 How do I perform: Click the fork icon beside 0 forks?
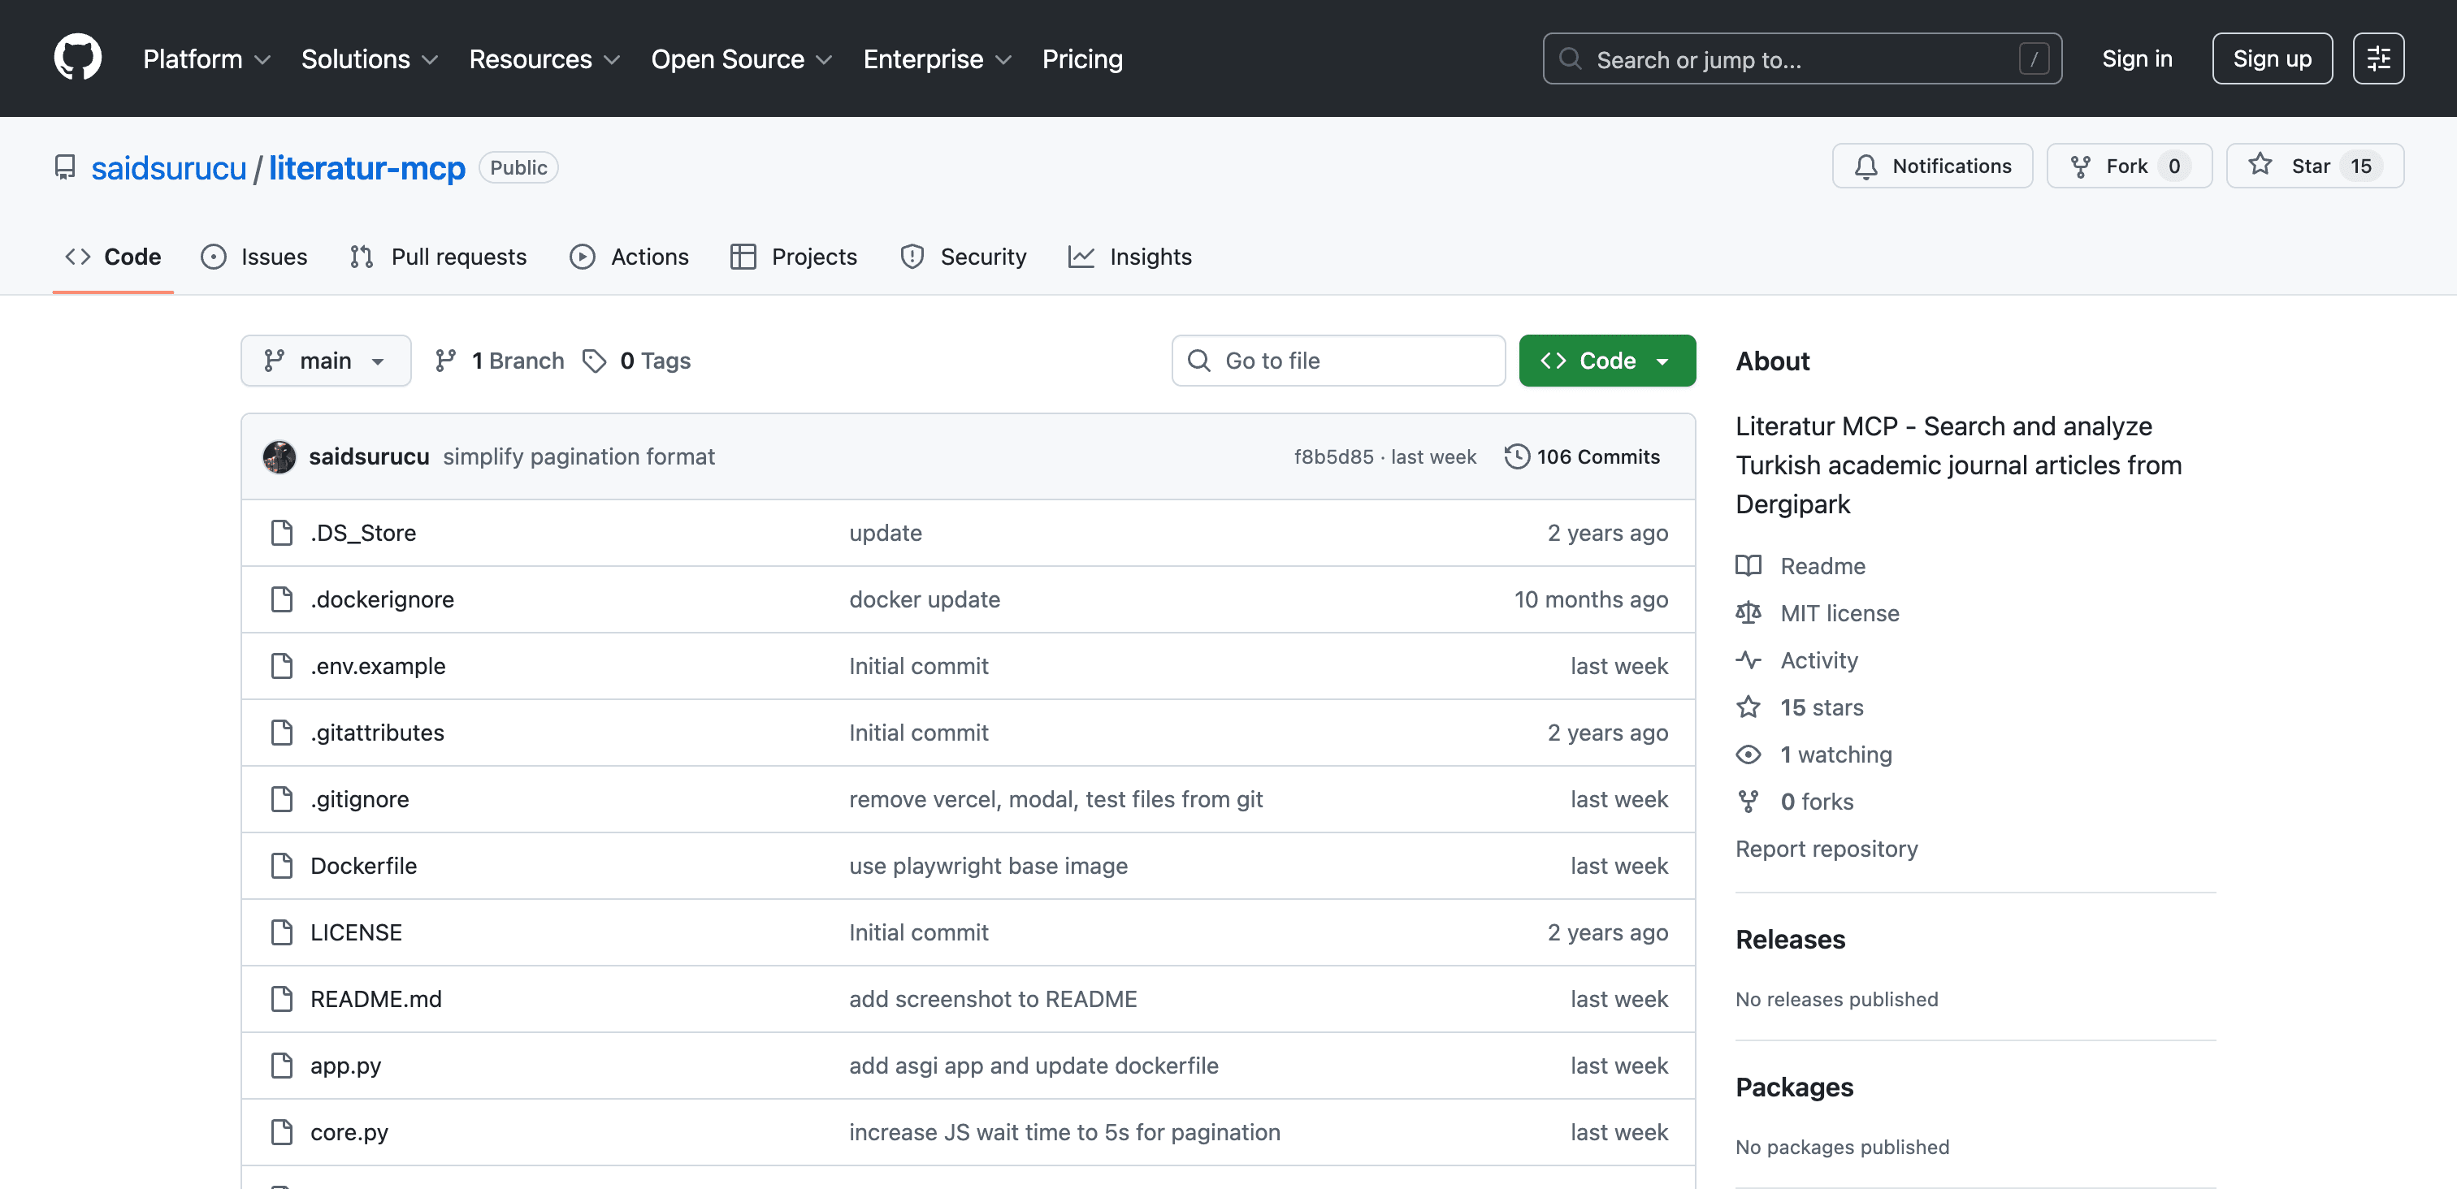[x=1748, y=801]
